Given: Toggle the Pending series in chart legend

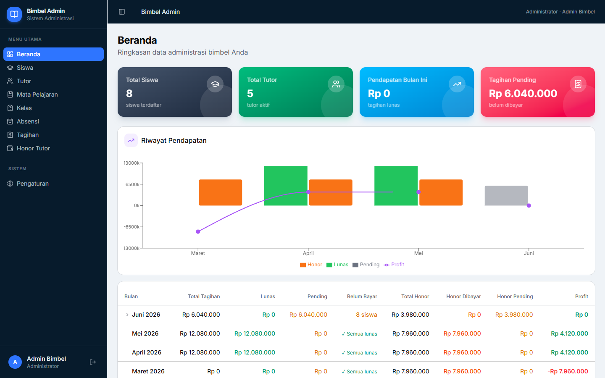Looking at the screenshot, I should [x=366, y=265].
